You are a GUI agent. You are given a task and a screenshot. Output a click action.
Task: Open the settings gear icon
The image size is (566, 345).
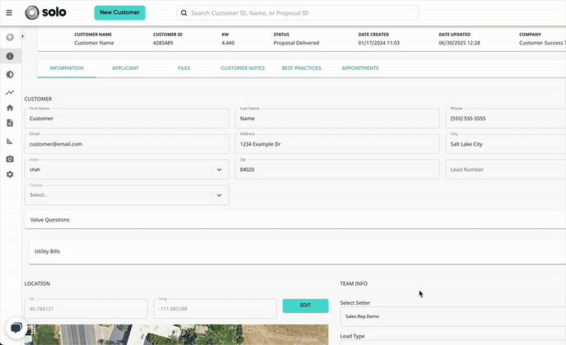point(10,175)
